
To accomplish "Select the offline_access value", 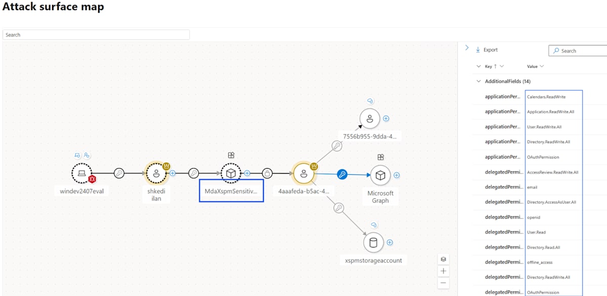I will point(540,263).
